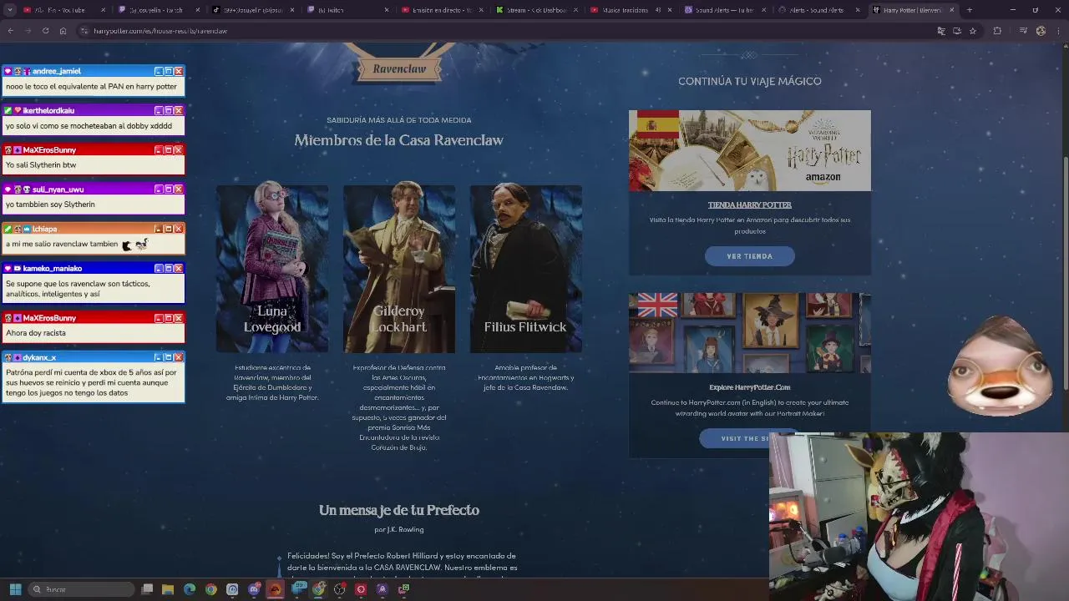
Task: Click username andree_jamiel in chat
Action: [57, 71]
